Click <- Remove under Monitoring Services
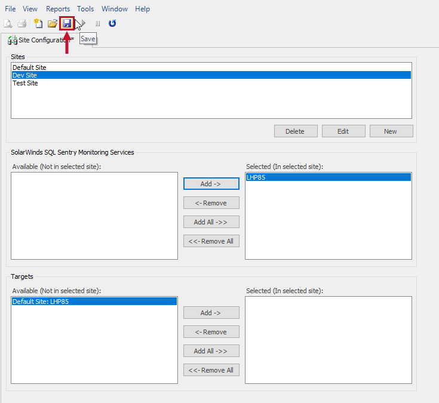 pos(211,203)
